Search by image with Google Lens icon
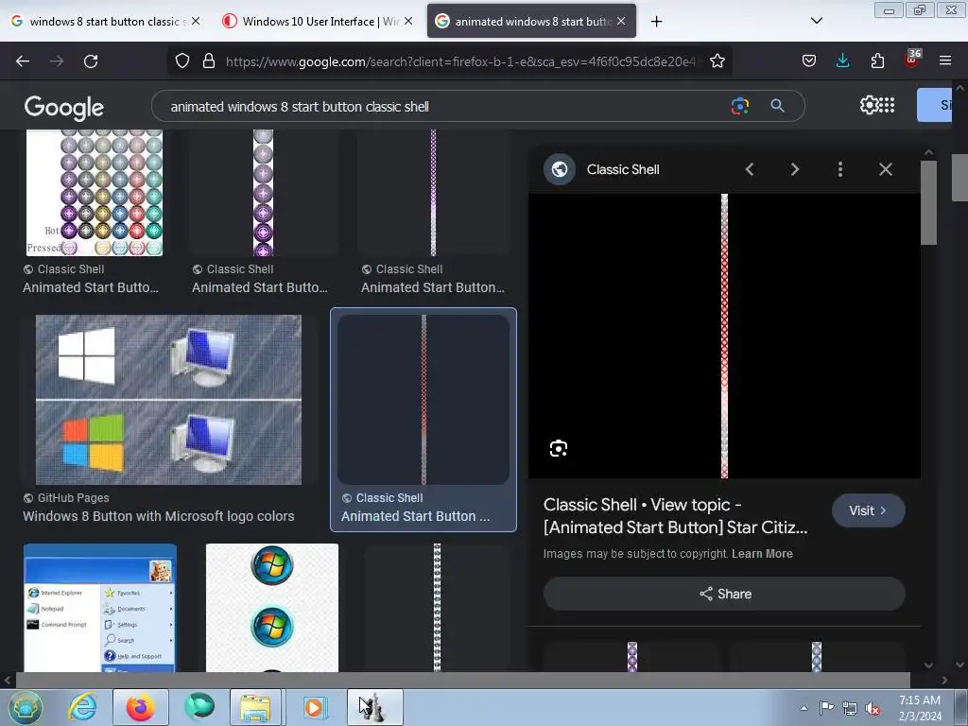This screenshot has width=968, height=726. pyautogui.click(x=739, y=106)
